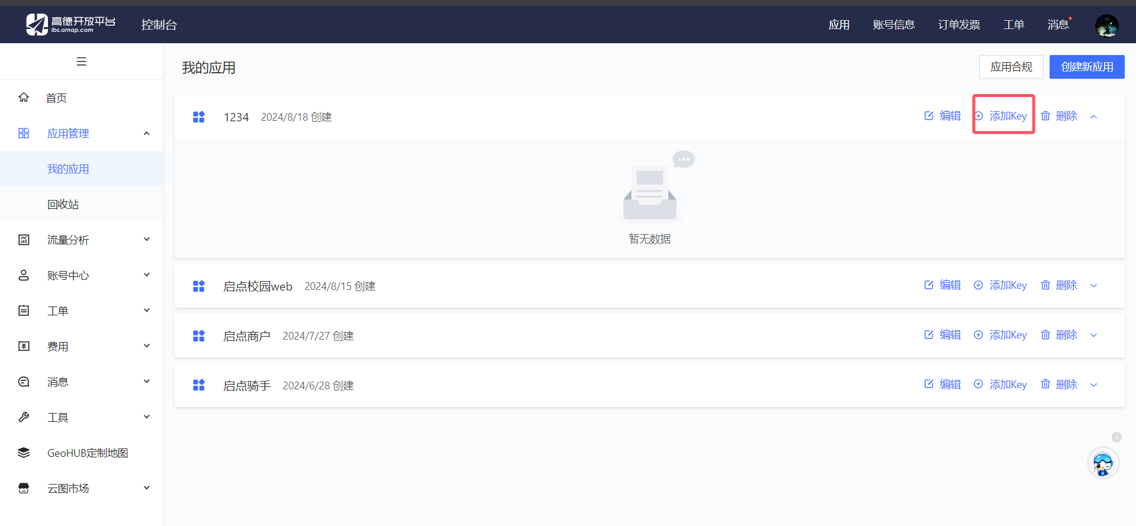Screen dimensions: 1136x526
Task: Expand the 启点骑手 application row
Action: click(1094, 385)
